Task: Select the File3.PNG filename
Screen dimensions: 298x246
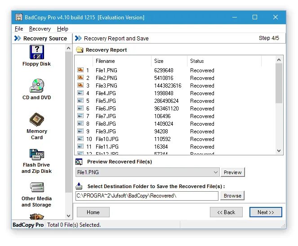Action: 107,86
